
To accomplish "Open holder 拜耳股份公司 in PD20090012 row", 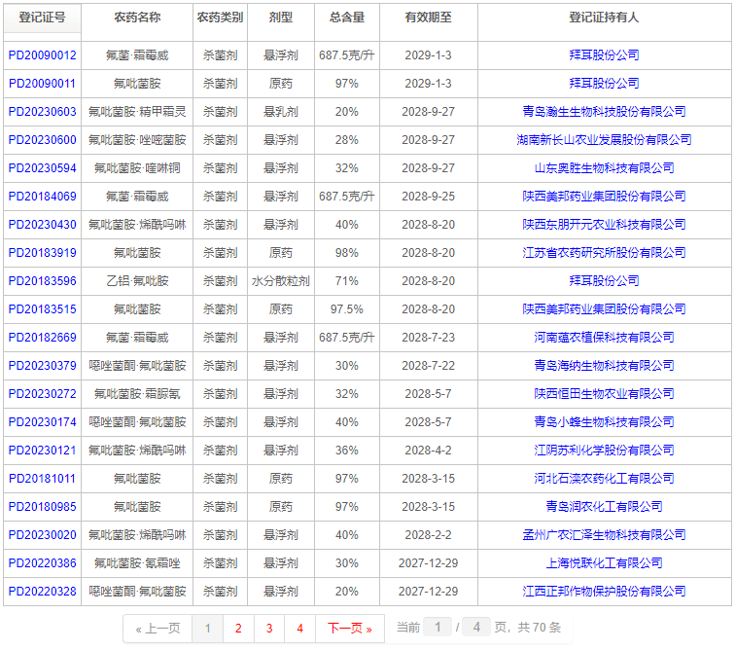I will [x=604, y=55].
